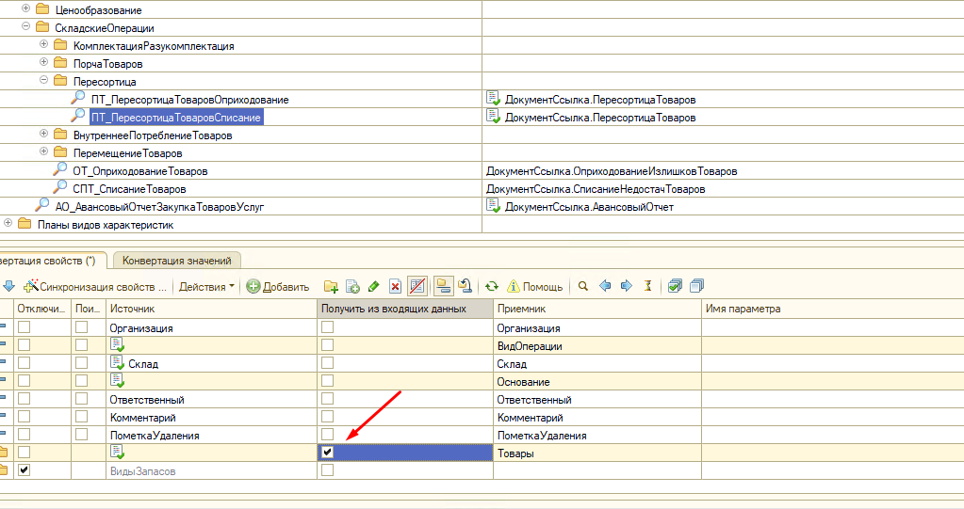Expand the ПорчаТоваров folder
The width and height of the screenshot is (964, 509).
(x=44, y=64)
